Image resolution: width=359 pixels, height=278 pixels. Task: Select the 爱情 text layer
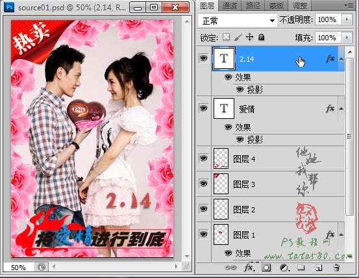(x=278, y=108)
